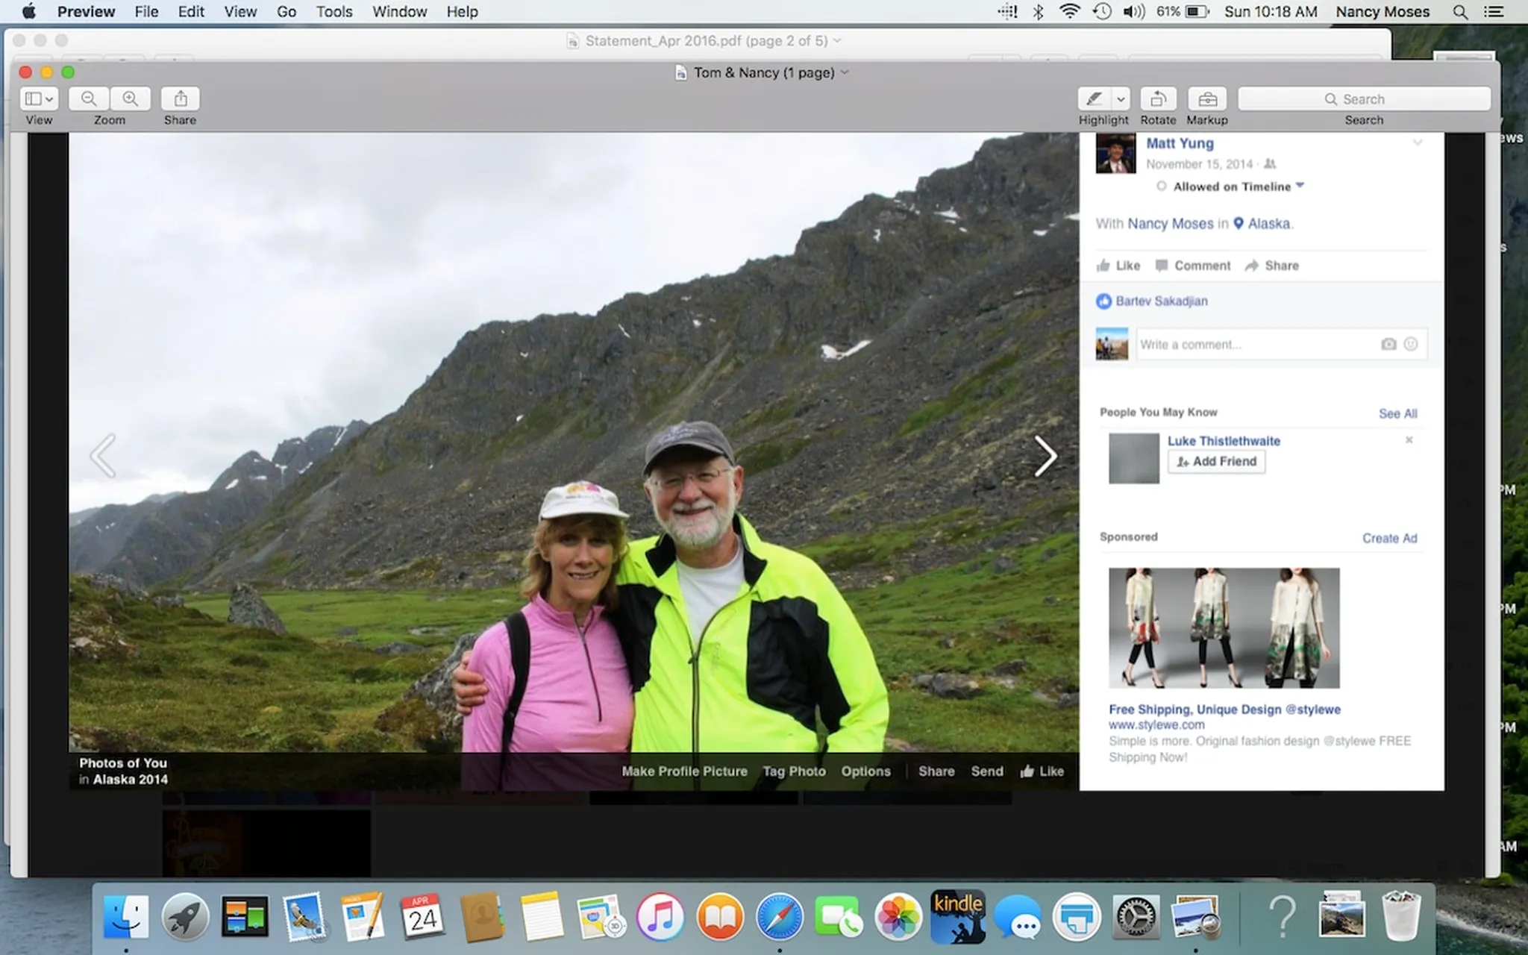This screenshot has width=1528, height=955.
Task: Click the Bluetooth menu bar icon
Action: point(1038,12)
